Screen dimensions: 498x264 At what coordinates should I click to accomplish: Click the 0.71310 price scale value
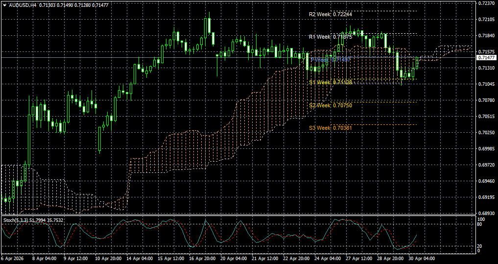tap(486, 68)
